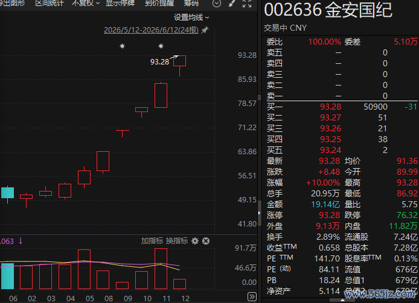Open the circled down-arrow toolbar menu
This screenshot has height=303, width=419.
pos(217,4)
